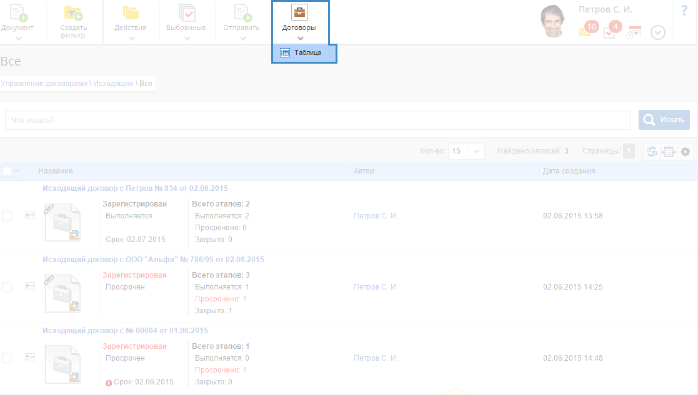The image size is (698, 395).
Task: Click author Петров С. И. in № 00004 row
Action: pyautogui.click(x=376, y=358)
